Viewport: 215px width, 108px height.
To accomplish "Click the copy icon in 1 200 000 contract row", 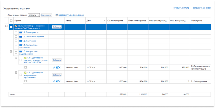I will (x=57, y=81).
